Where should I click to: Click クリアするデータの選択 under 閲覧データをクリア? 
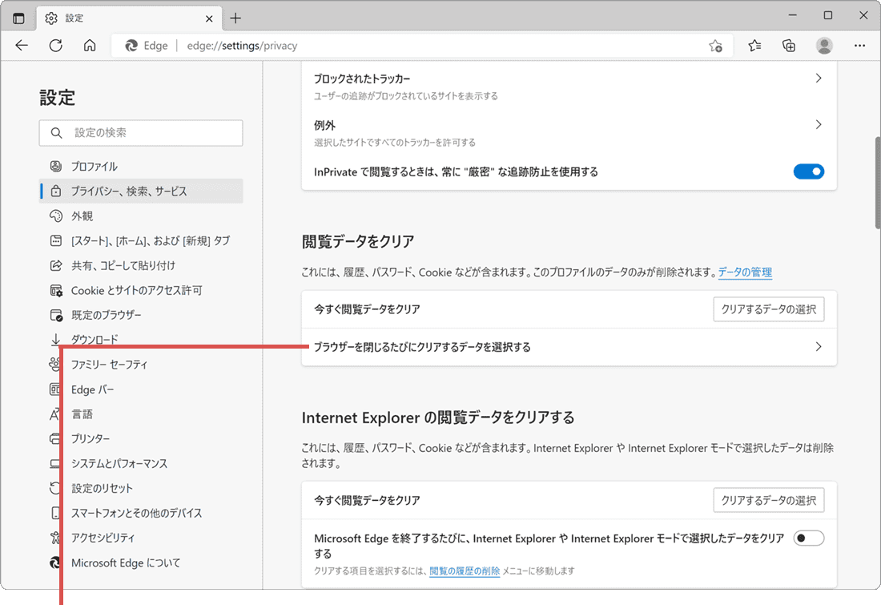click(769, 309)
